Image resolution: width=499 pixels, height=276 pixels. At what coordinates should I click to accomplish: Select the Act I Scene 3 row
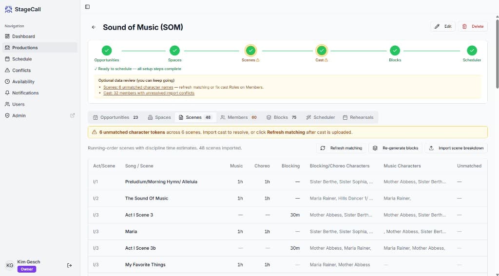[288, 215]
